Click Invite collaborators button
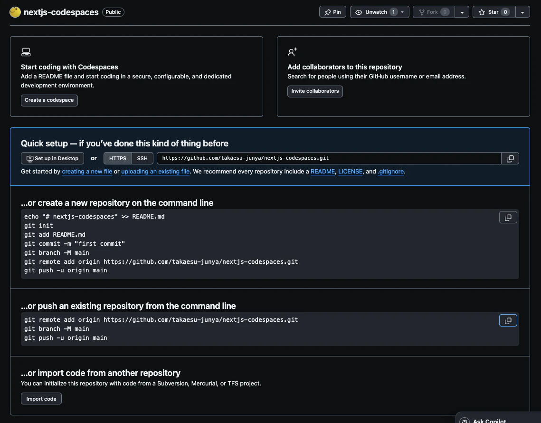The image size is (541, 423). (x=315, y=91)
